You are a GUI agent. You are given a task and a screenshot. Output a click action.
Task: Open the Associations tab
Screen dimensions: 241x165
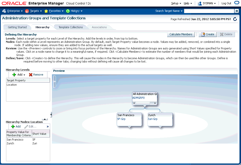99,27
